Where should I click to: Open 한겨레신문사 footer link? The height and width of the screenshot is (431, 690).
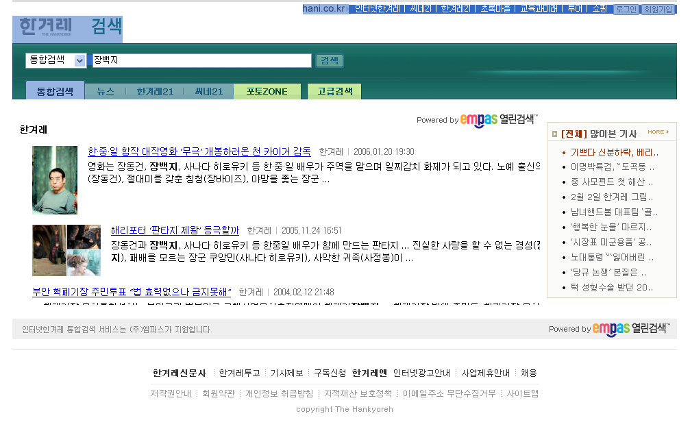(179, 373)
